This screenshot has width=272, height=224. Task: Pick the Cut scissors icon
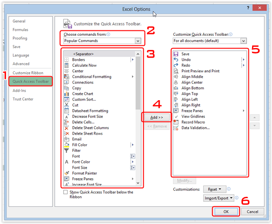click(67, 105)
